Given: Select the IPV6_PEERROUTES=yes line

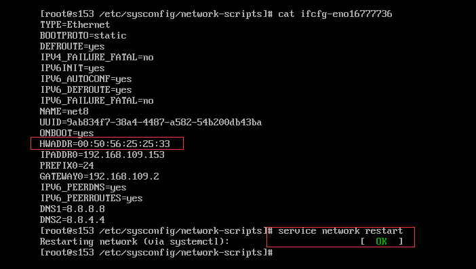Looking at the screenshot, I should [92, 199].
